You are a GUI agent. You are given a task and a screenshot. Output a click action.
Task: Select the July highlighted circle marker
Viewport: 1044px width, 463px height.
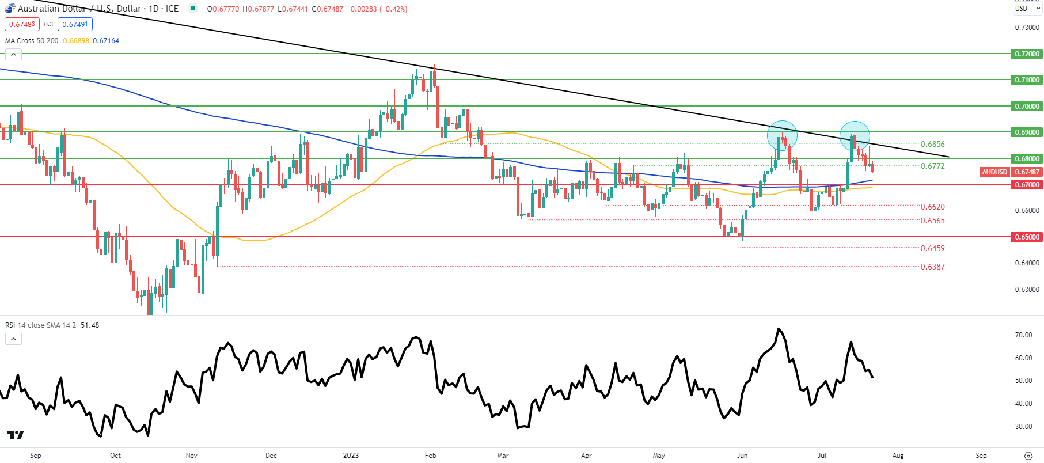click(x=855, y=136)
